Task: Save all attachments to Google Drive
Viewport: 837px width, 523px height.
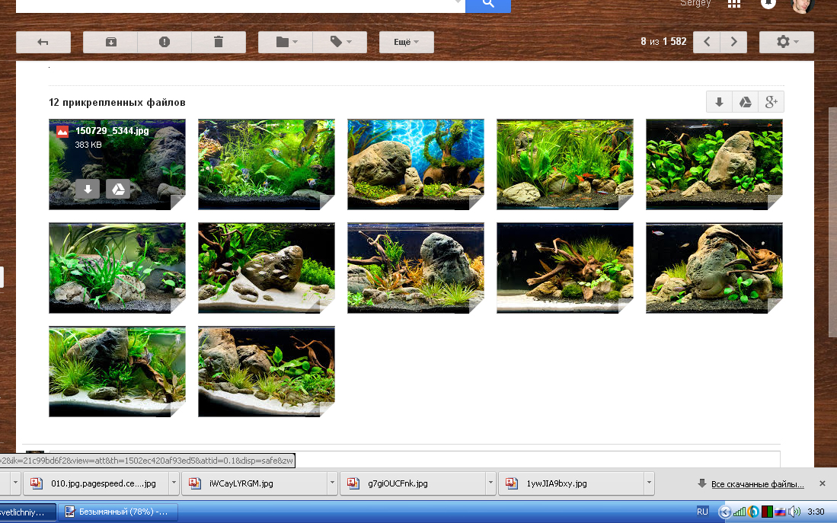Action: pos(745,102)
